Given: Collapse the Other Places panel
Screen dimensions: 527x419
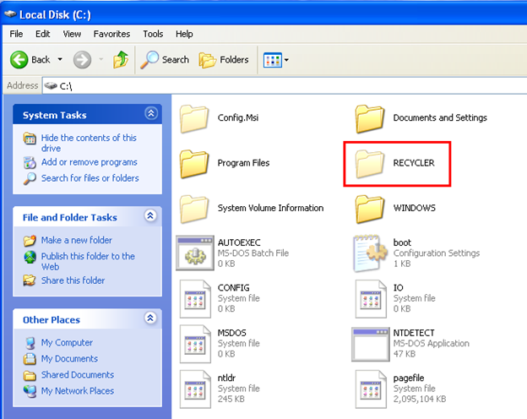Looking at the screenshot, I should click(150, 318).
